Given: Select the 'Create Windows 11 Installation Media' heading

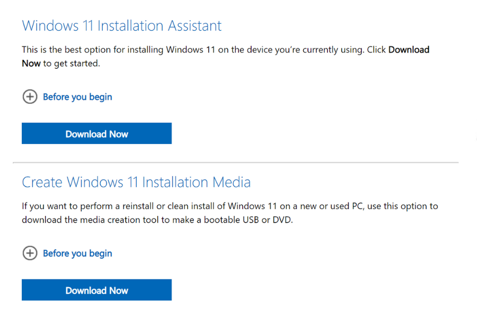Looking at the screenshot, I should 136,182.
